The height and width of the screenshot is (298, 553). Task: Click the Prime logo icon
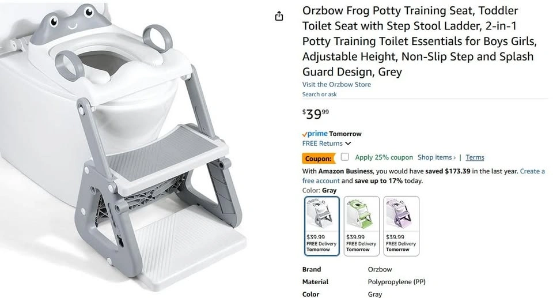tap(315, 134)
